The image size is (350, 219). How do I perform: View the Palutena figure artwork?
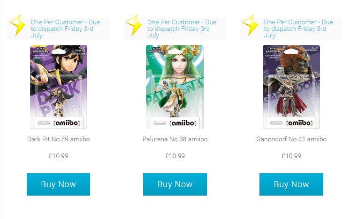(175, 87)
